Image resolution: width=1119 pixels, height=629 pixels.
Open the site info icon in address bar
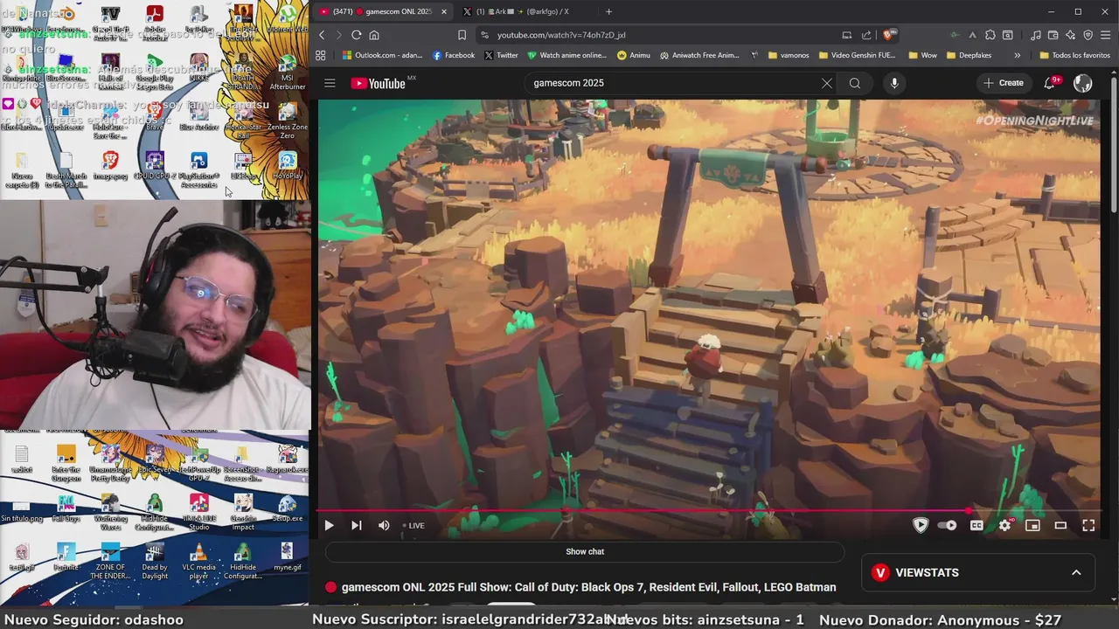coord(483,35)
